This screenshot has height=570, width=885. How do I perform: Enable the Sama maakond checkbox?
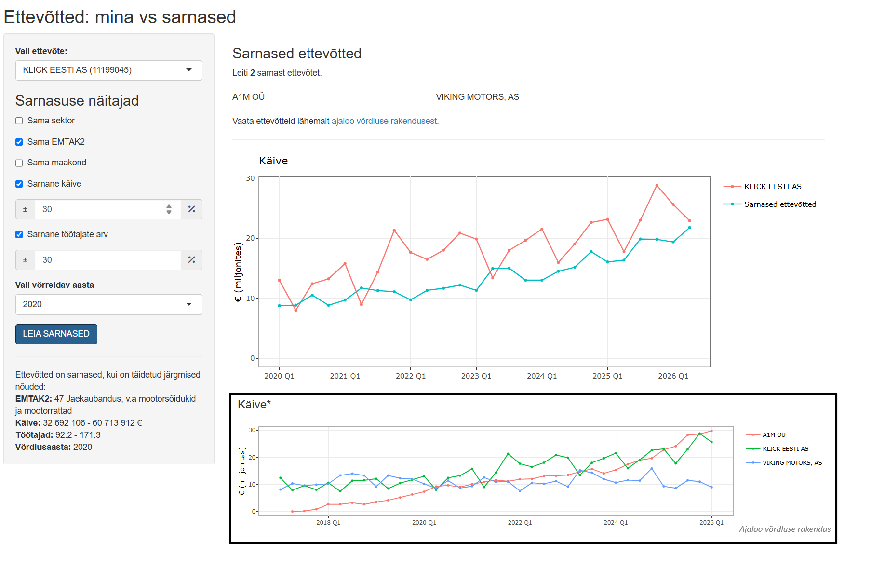pyautogui.click(x=19, y=163)
